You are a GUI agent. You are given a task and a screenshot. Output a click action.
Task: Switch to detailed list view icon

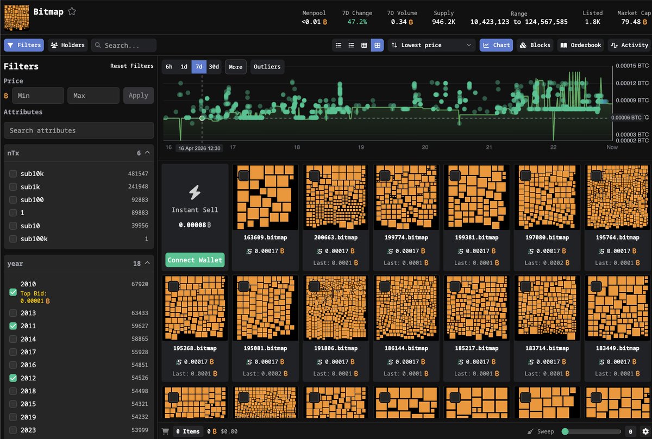(x=352, y=45)
